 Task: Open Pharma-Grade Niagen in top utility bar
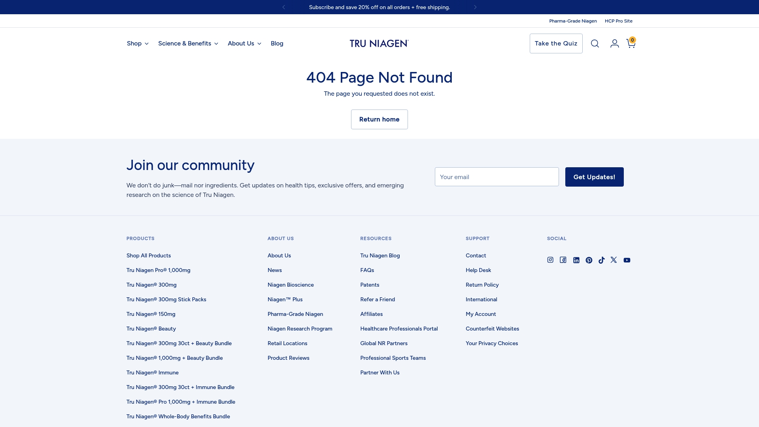pos(573,21)
